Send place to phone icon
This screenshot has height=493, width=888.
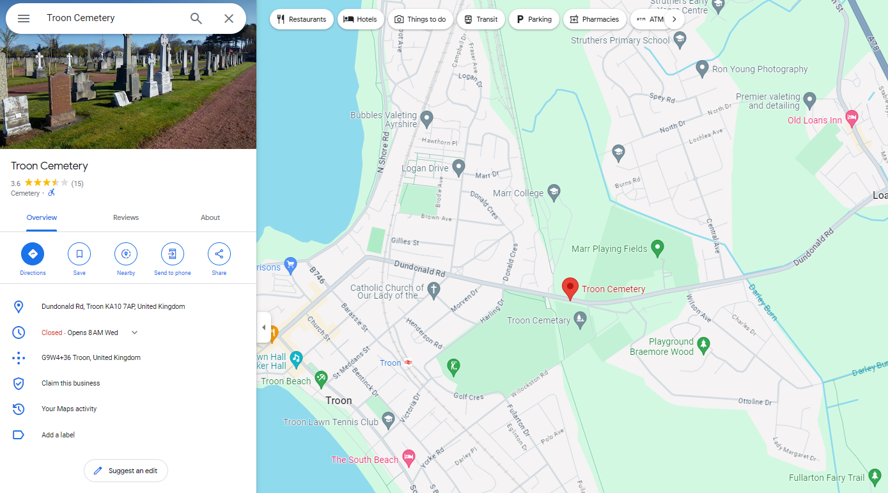173,254
